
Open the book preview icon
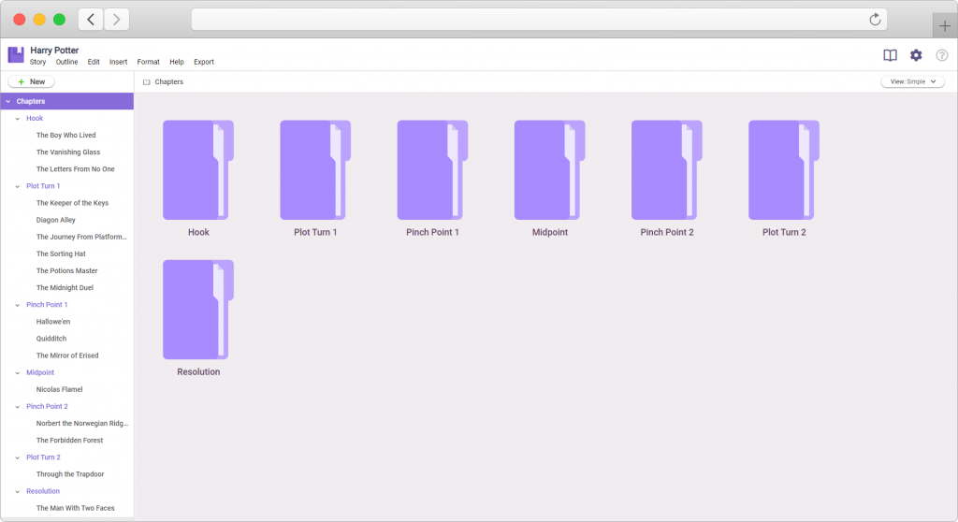point(890,55)
